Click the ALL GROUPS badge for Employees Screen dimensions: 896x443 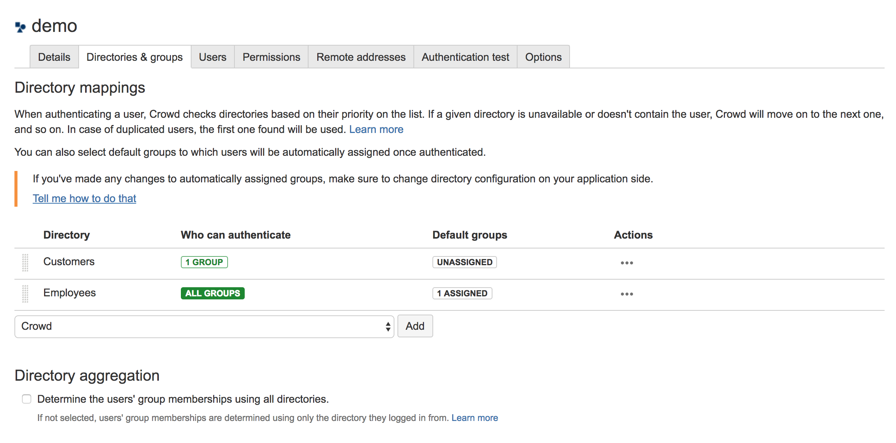click(x=213, y=293)
